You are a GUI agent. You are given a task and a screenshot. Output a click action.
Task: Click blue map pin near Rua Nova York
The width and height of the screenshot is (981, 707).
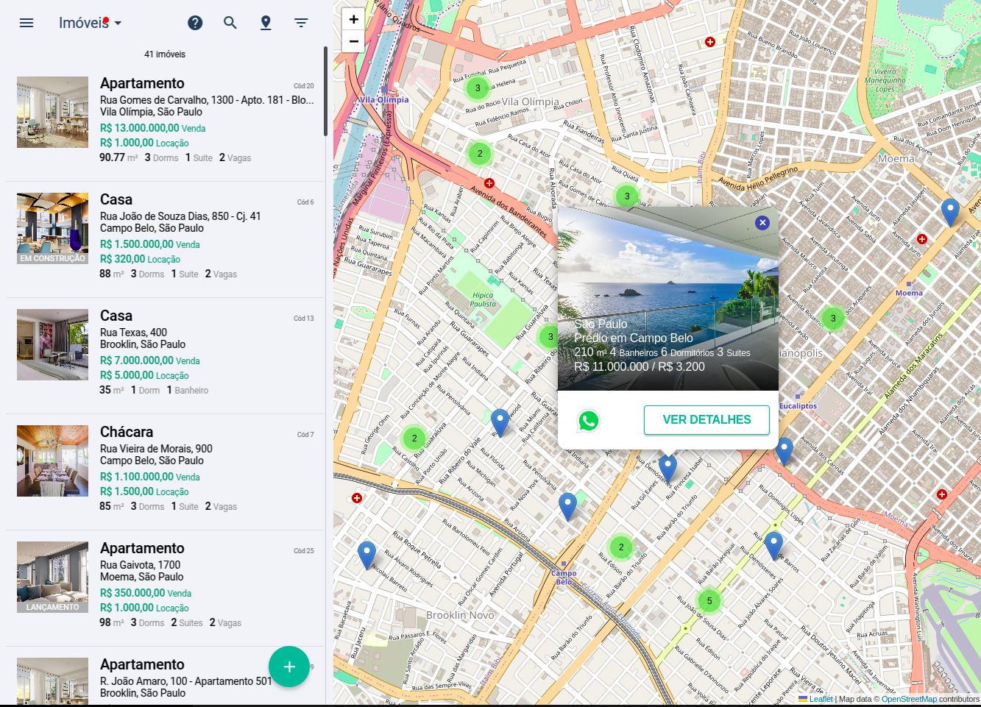(567, 507)
